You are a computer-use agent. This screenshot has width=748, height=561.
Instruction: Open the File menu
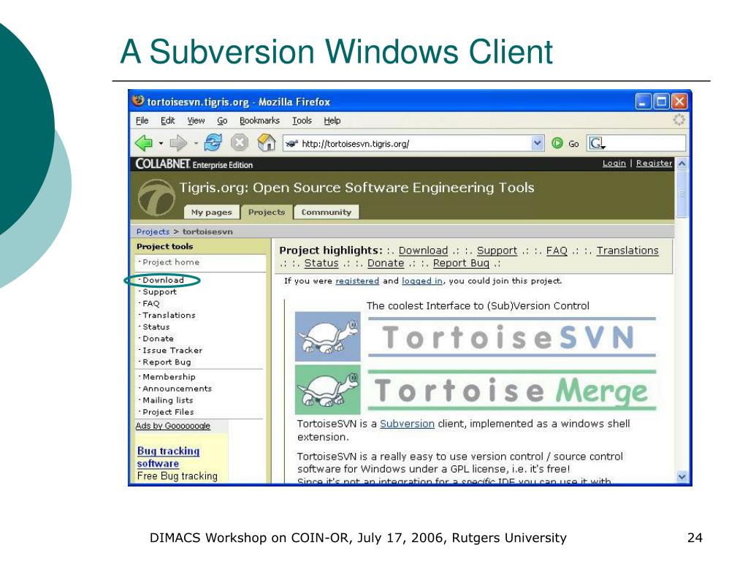142,121
